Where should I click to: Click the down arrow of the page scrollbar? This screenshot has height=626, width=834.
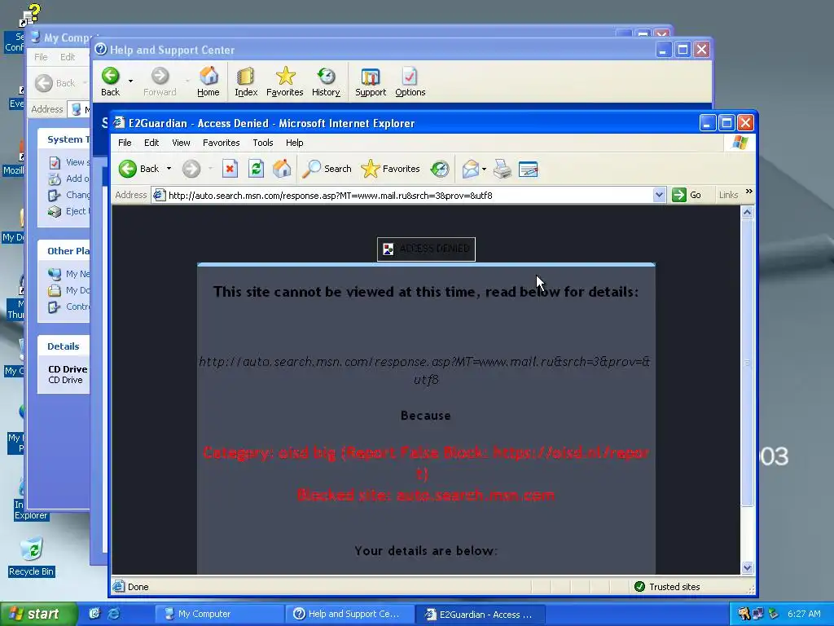tap(748, 567)
